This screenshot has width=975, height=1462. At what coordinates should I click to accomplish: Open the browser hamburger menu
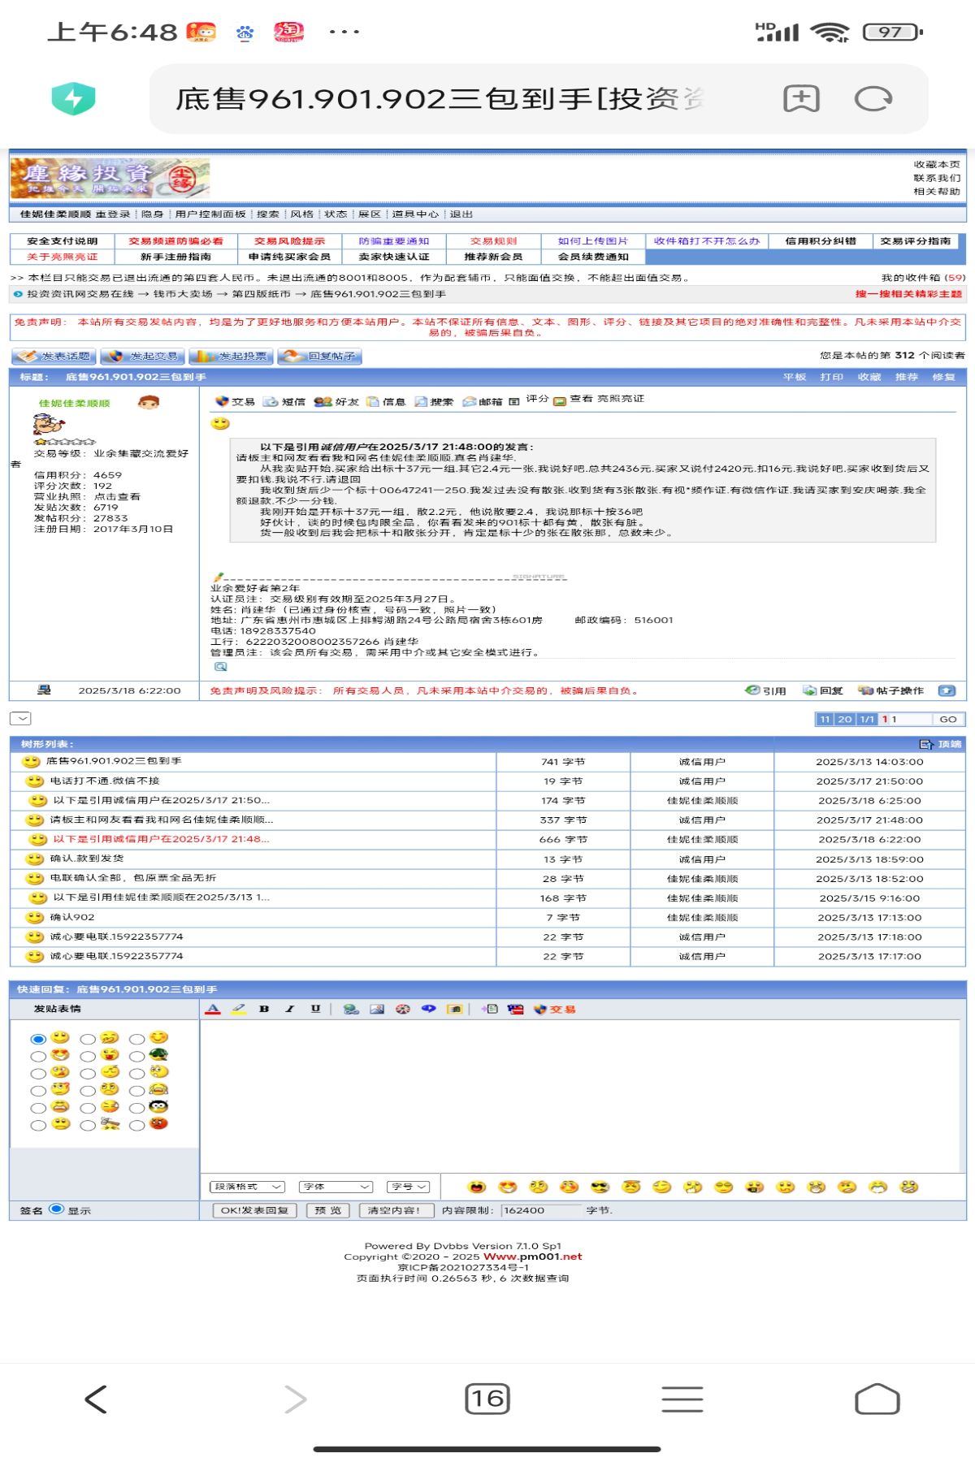(x=682, y=1399)
